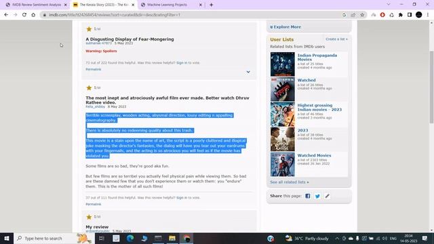Screen dimensions: 434x244
Task: Click the share page icon in address bar
Action: coord(353,15)
